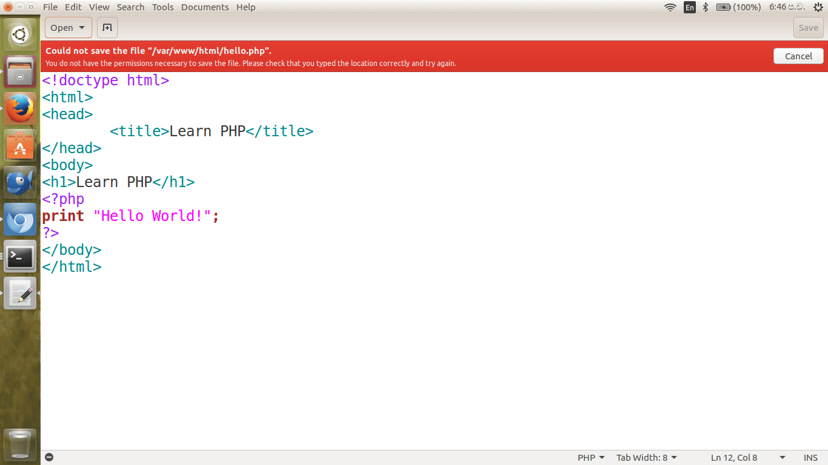
Task: Toggle INS insert/overwrite mode in status bar
Action: click(810, 458)
